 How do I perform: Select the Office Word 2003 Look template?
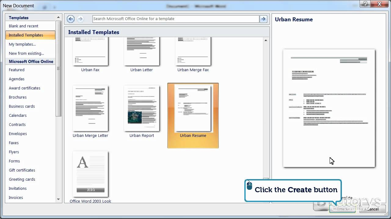click(x=90, y=177)
